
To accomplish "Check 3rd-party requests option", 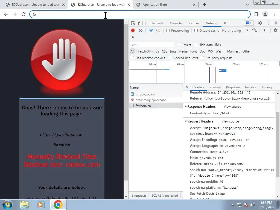I will click(202, 58).
